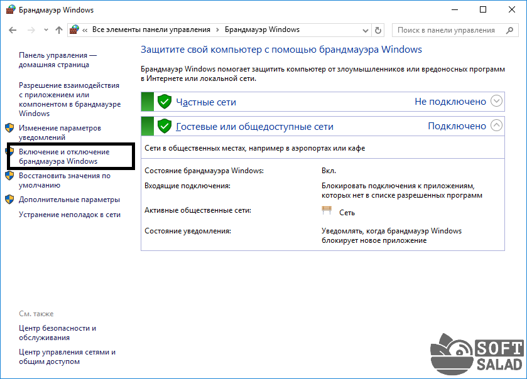The width and height of the screenshot is (527, 379).
Task: Click 'Активные общественные сети:' label
Action: click(x=198, y=210)
